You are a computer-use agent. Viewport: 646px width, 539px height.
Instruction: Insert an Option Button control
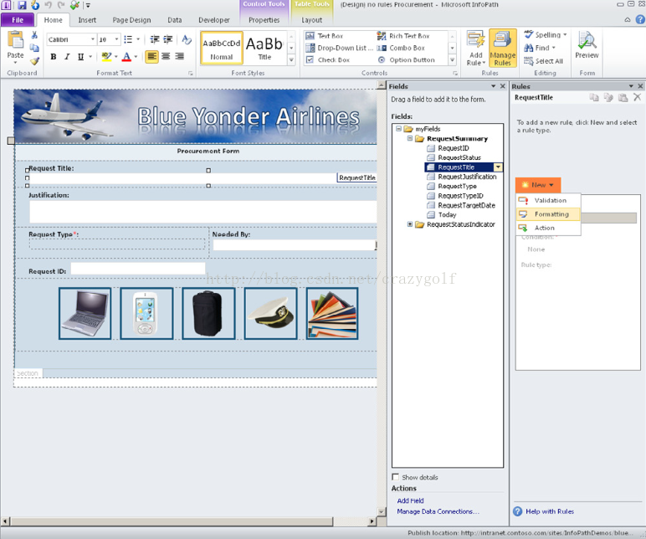[x=406, y=60]
